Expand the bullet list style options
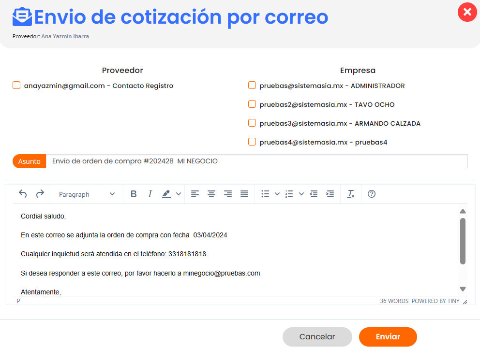Viewport: 480px width, 349px height. (277, 194)
